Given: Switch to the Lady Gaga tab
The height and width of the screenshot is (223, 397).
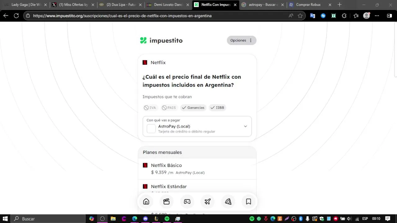Looking at the screenshot, I should (x=26, y=5).
